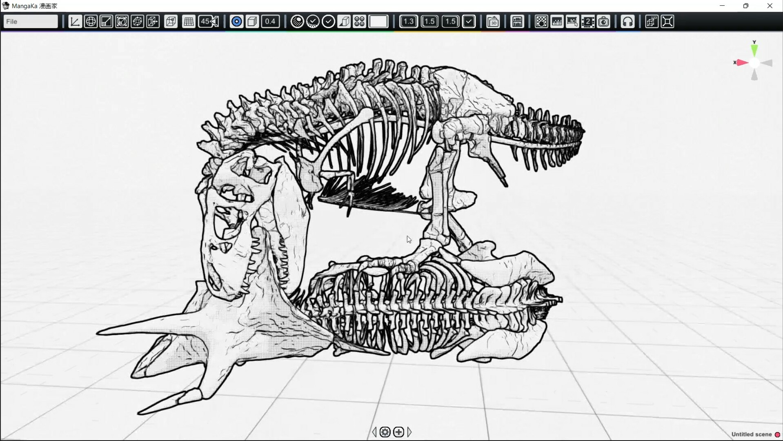Viewport: 783px width, 441px height.
Task: Click the XYZ axes icon
Action: tap(75, 22)
